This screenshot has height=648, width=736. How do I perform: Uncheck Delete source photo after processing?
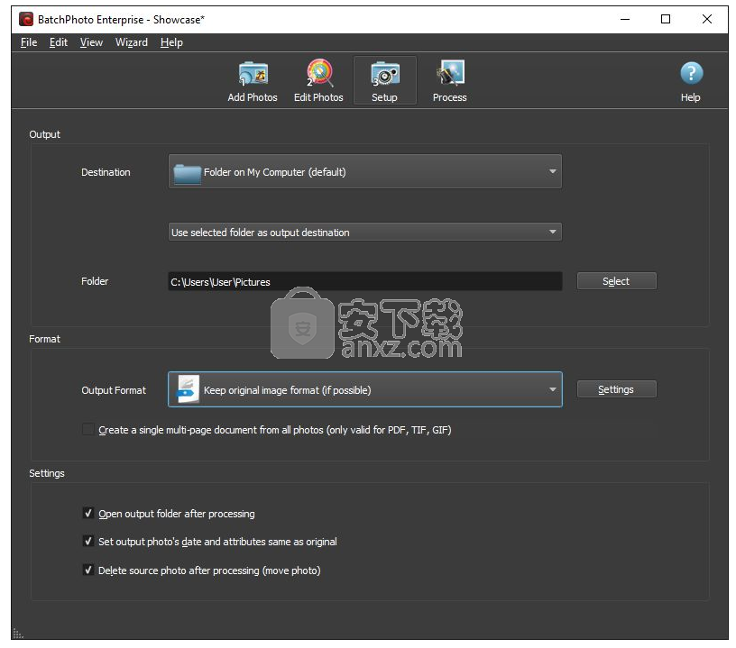87,570
